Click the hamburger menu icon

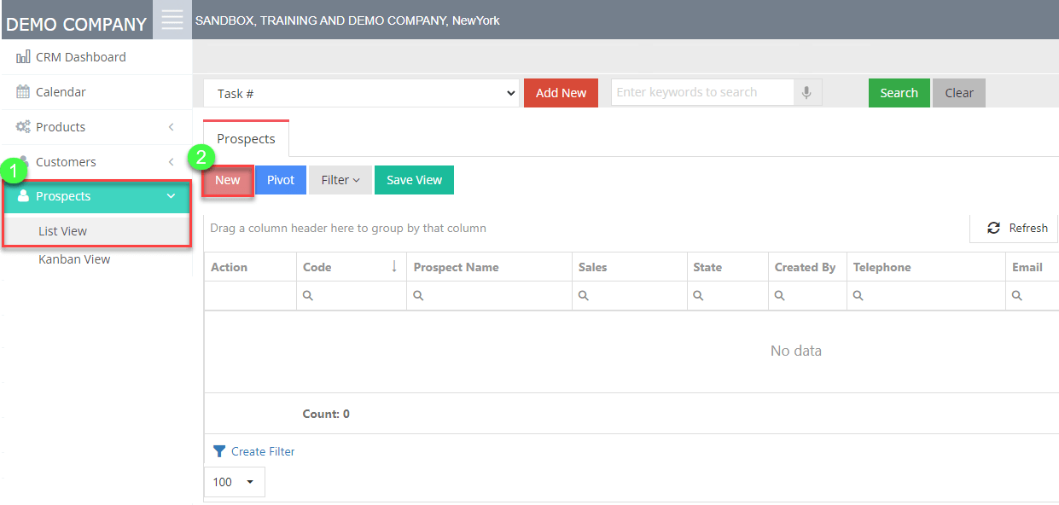coord(172,20)
